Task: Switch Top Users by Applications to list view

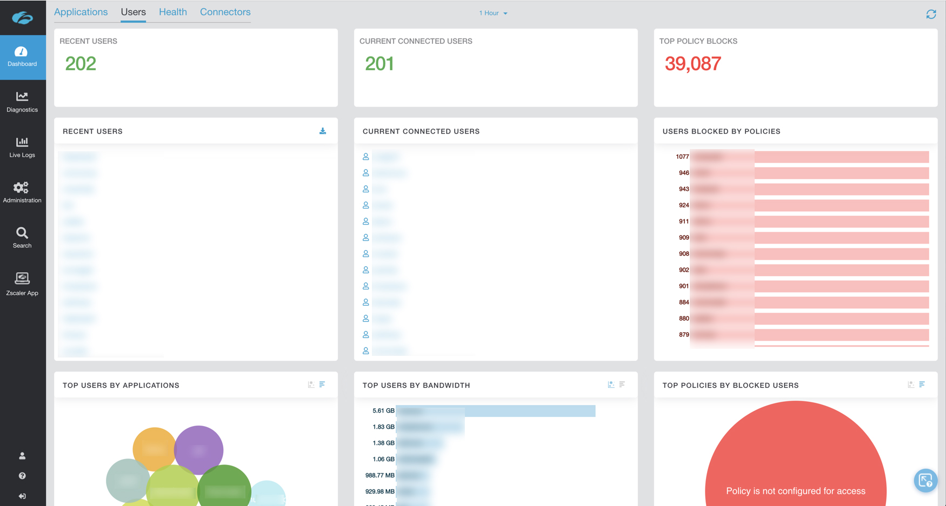Action: pyautogui.click(x=322, y=384)
